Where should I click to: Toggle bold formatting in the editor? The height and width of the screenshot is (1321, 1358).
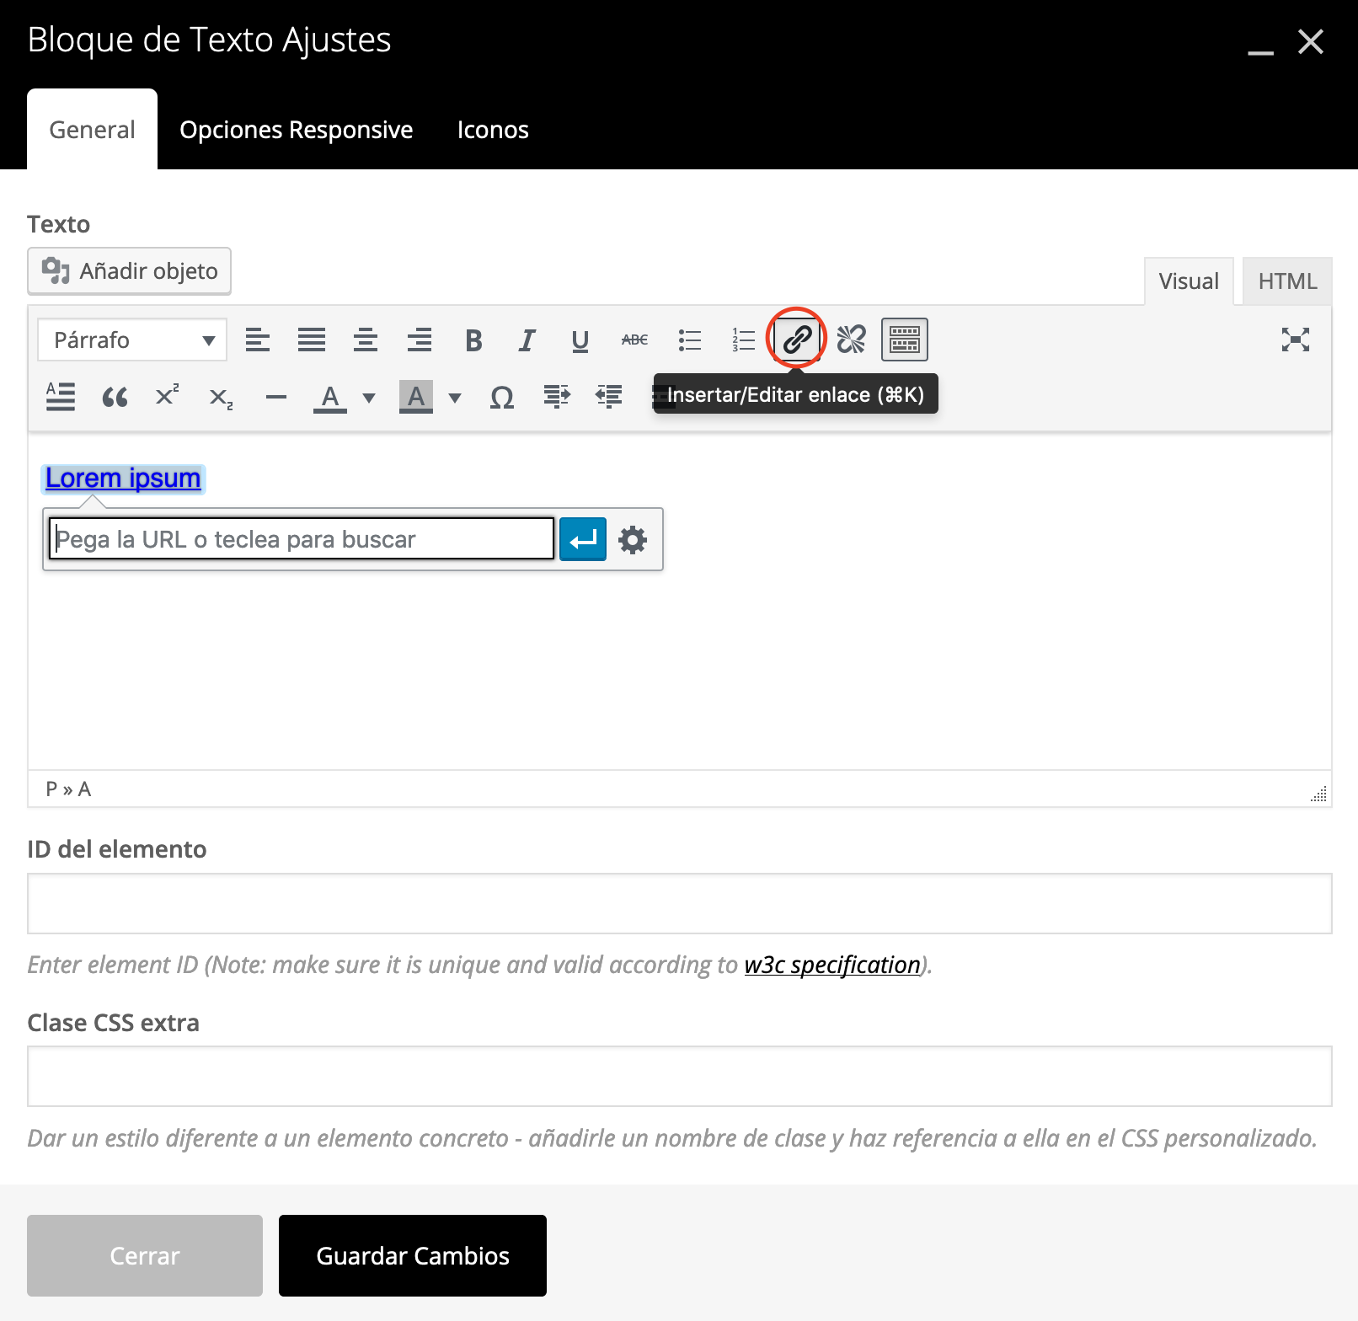click(473, 340)
